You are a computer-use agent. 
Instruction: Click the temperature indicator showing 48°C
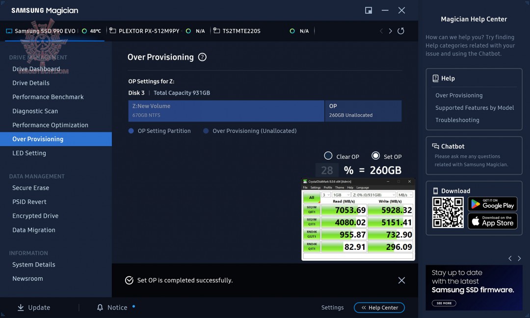pyautogui.click(x=87, y=30)
